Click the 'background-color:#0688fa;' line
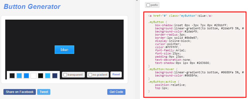248x99 pixels. tap(177, 76)
